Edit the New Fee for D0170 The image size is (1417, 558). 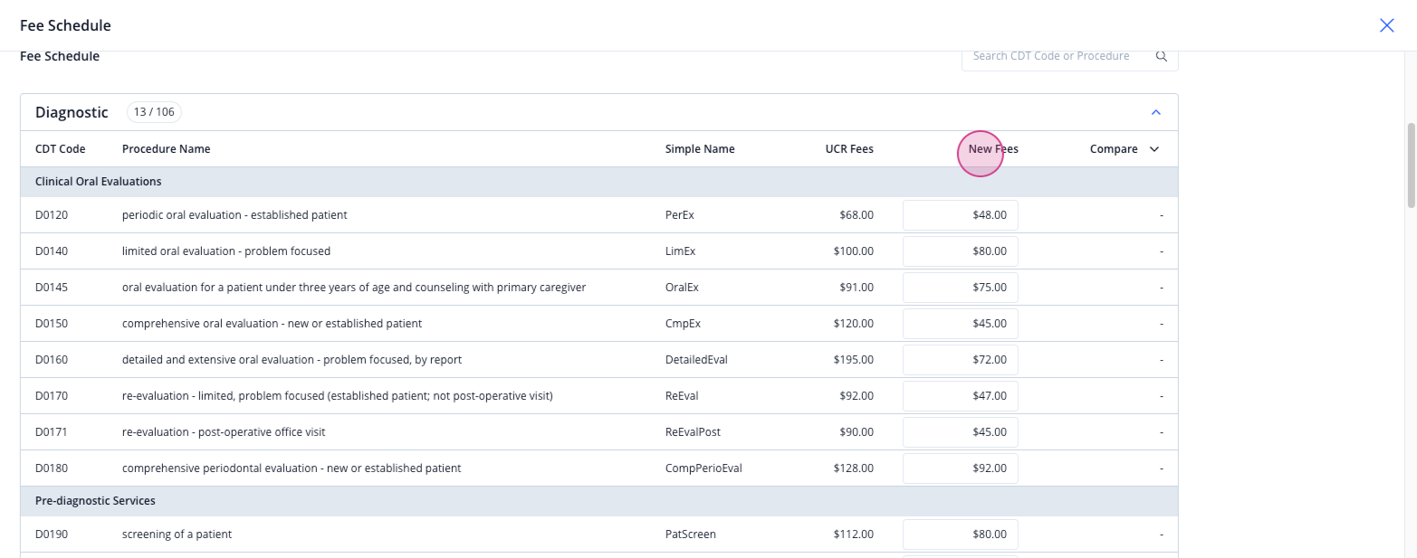pos(961,396)
